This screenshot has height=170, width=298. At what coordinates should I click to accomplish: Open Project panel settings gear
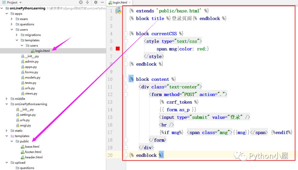pyautogui.click(x=95, y=2)
